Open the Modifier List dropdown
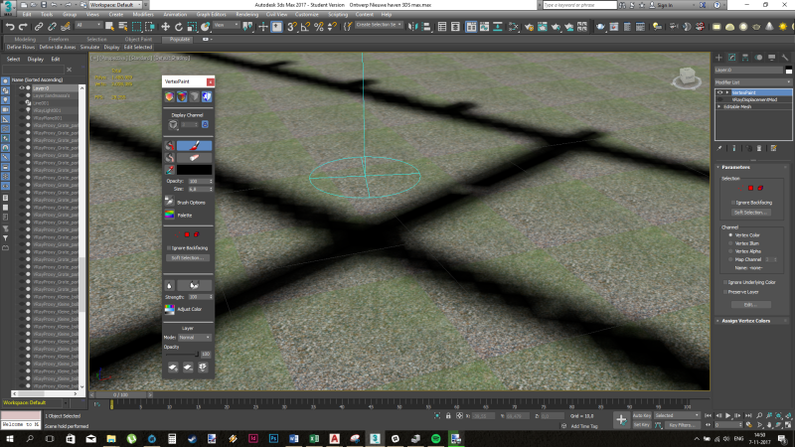795x447 pixels. point(753,82)
